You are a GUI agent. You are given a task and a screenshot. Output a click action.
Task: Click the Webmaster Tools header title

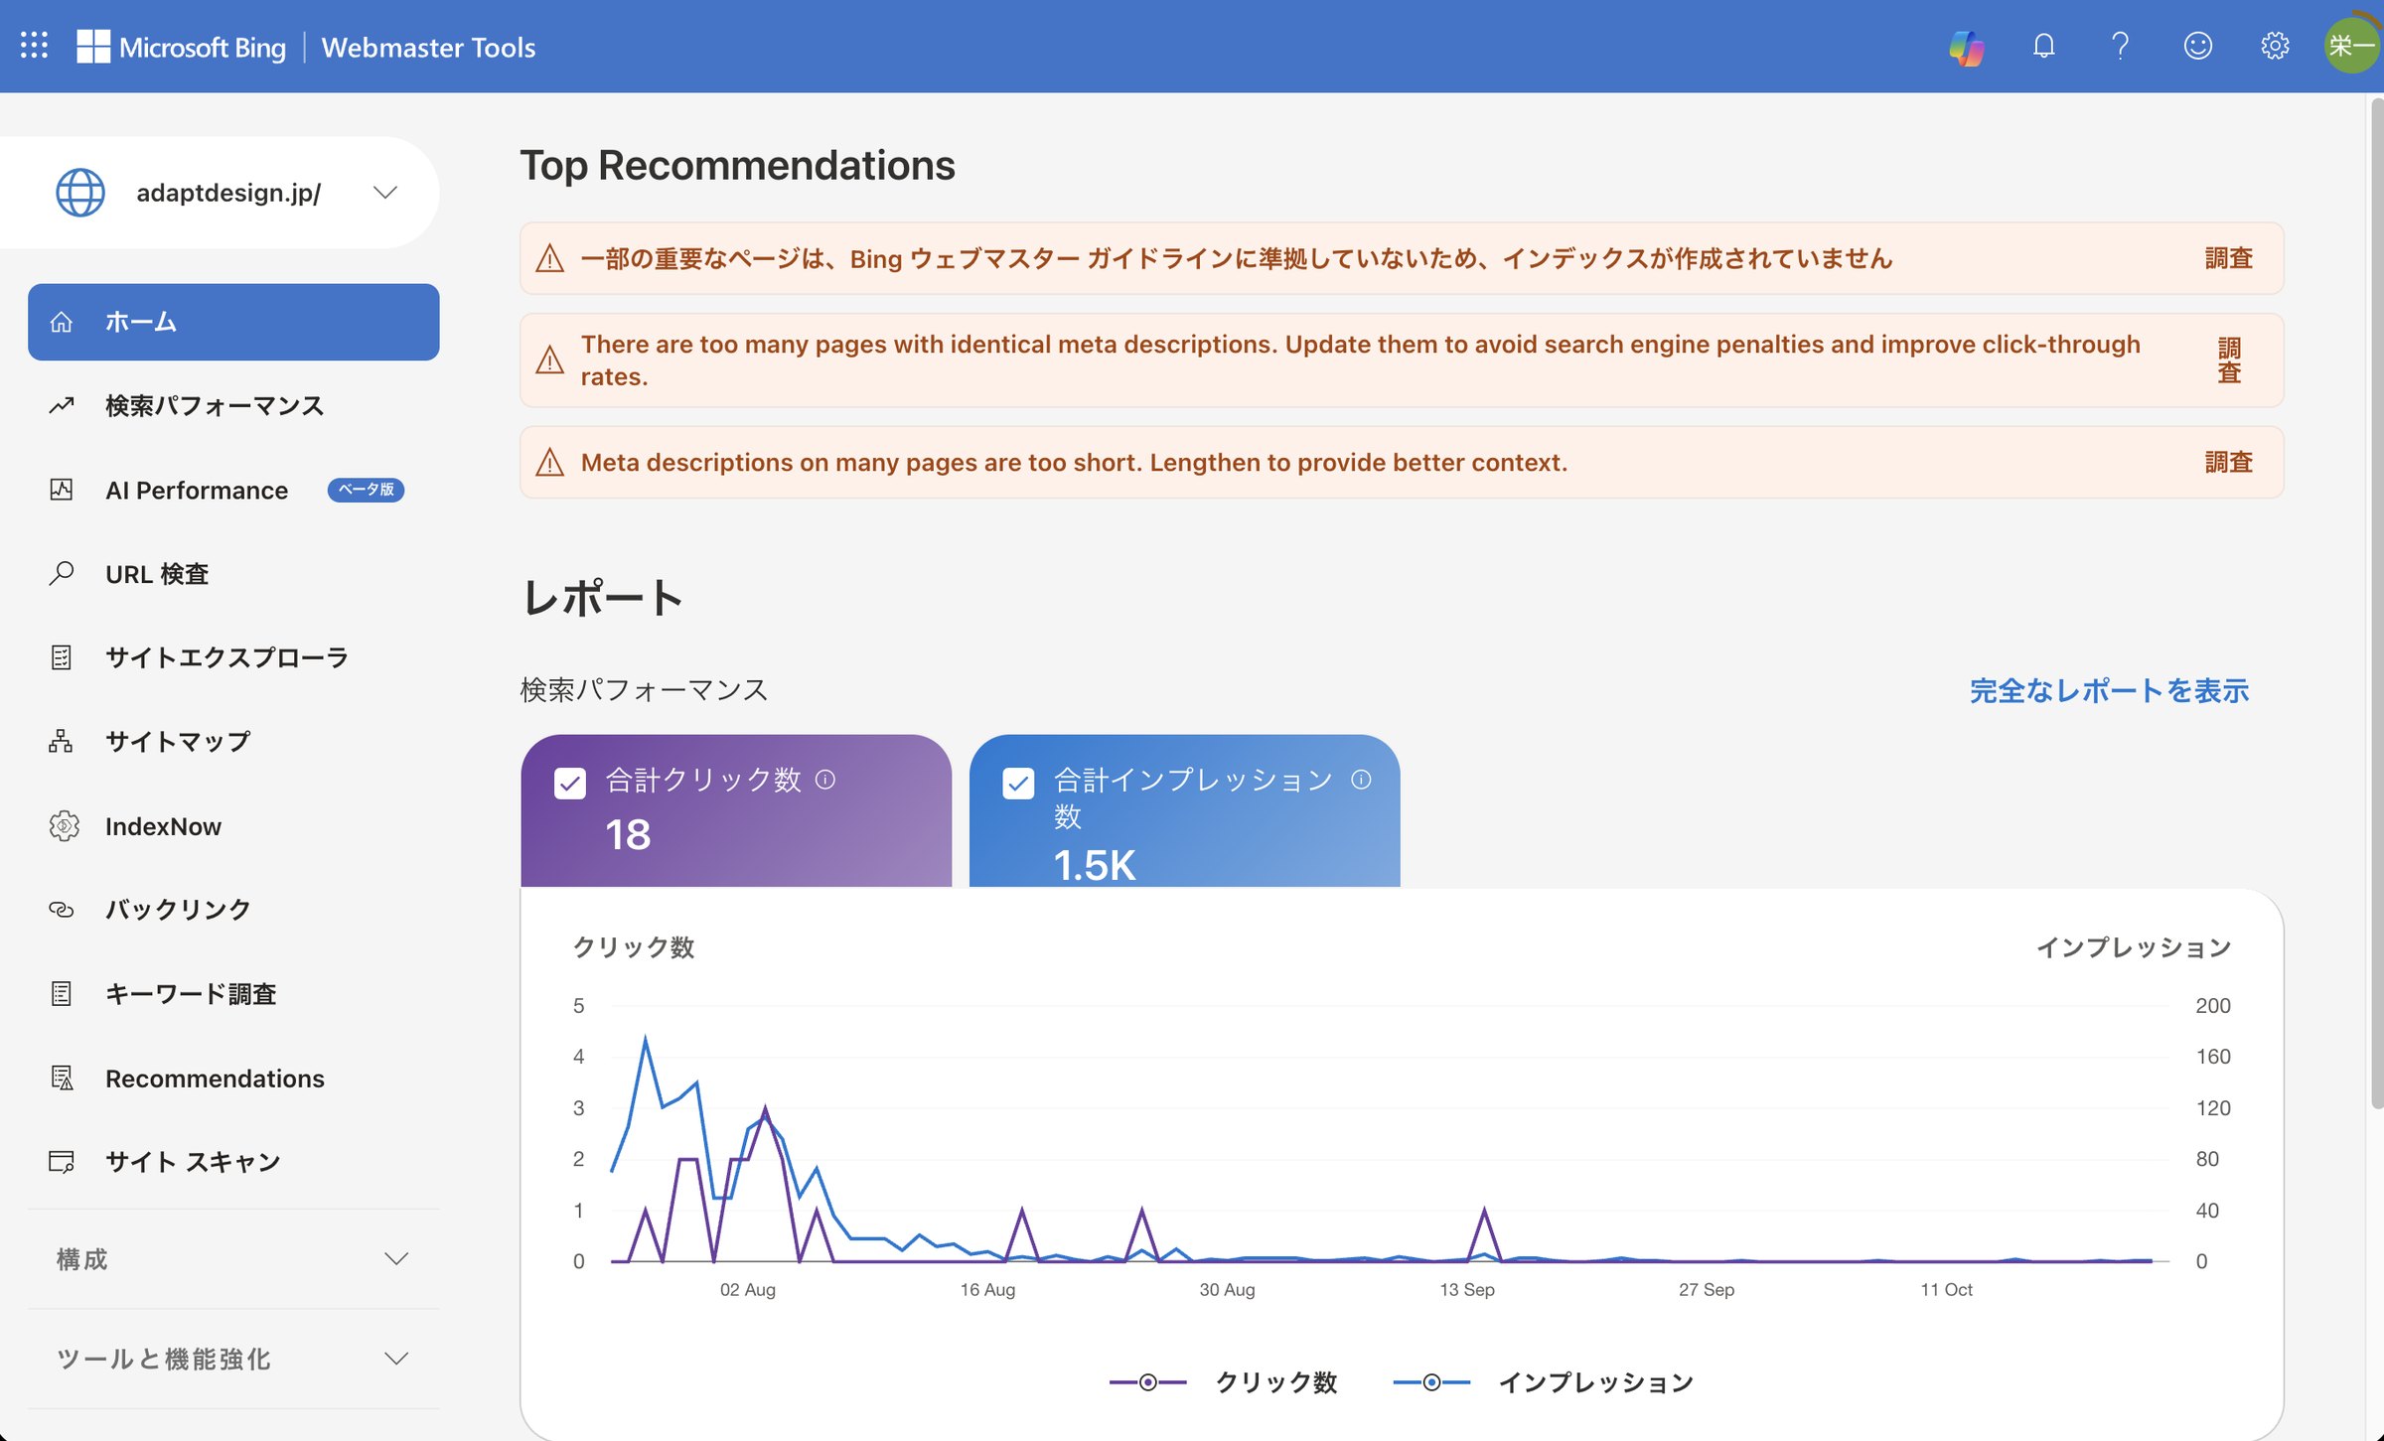point(428,47)
